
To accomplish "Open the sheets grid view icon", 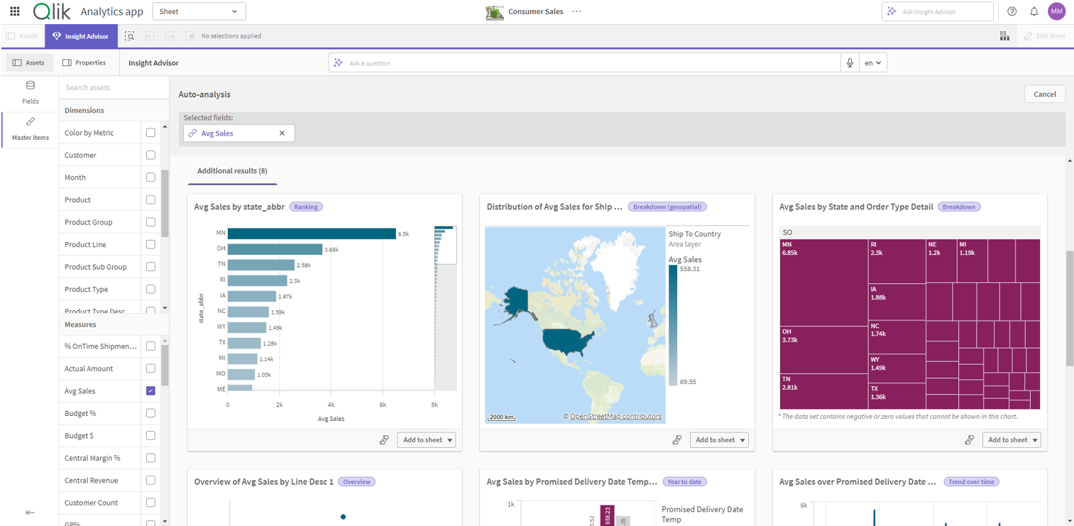I will (1004, 35).
